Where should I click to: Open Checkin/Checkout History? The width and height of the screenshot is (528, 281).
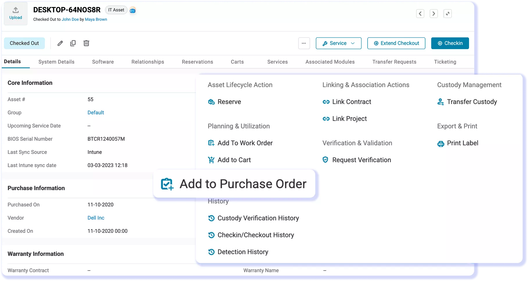(x=251, y=235)
